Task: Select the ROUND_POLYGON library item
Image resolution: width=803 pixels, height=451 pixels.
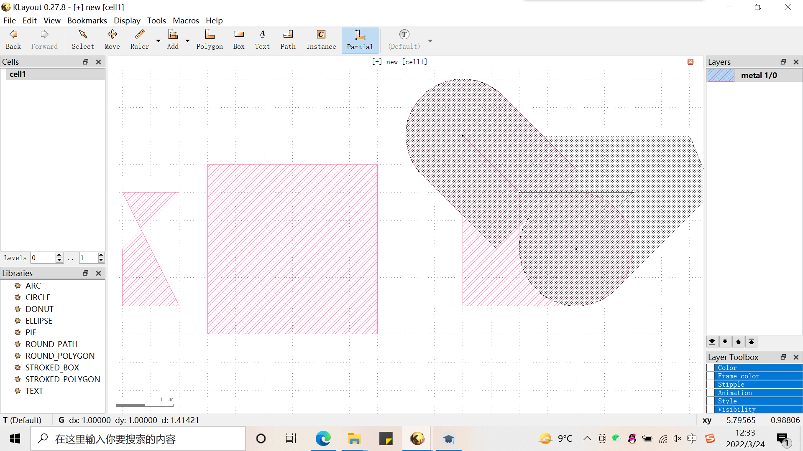Action: pyautogui.click(x=60, y=356)
